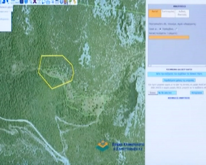The height and width of the screenshot is (165, 206).
Task: Click the first blue icon at toolbar start
Action: [2, 2]
